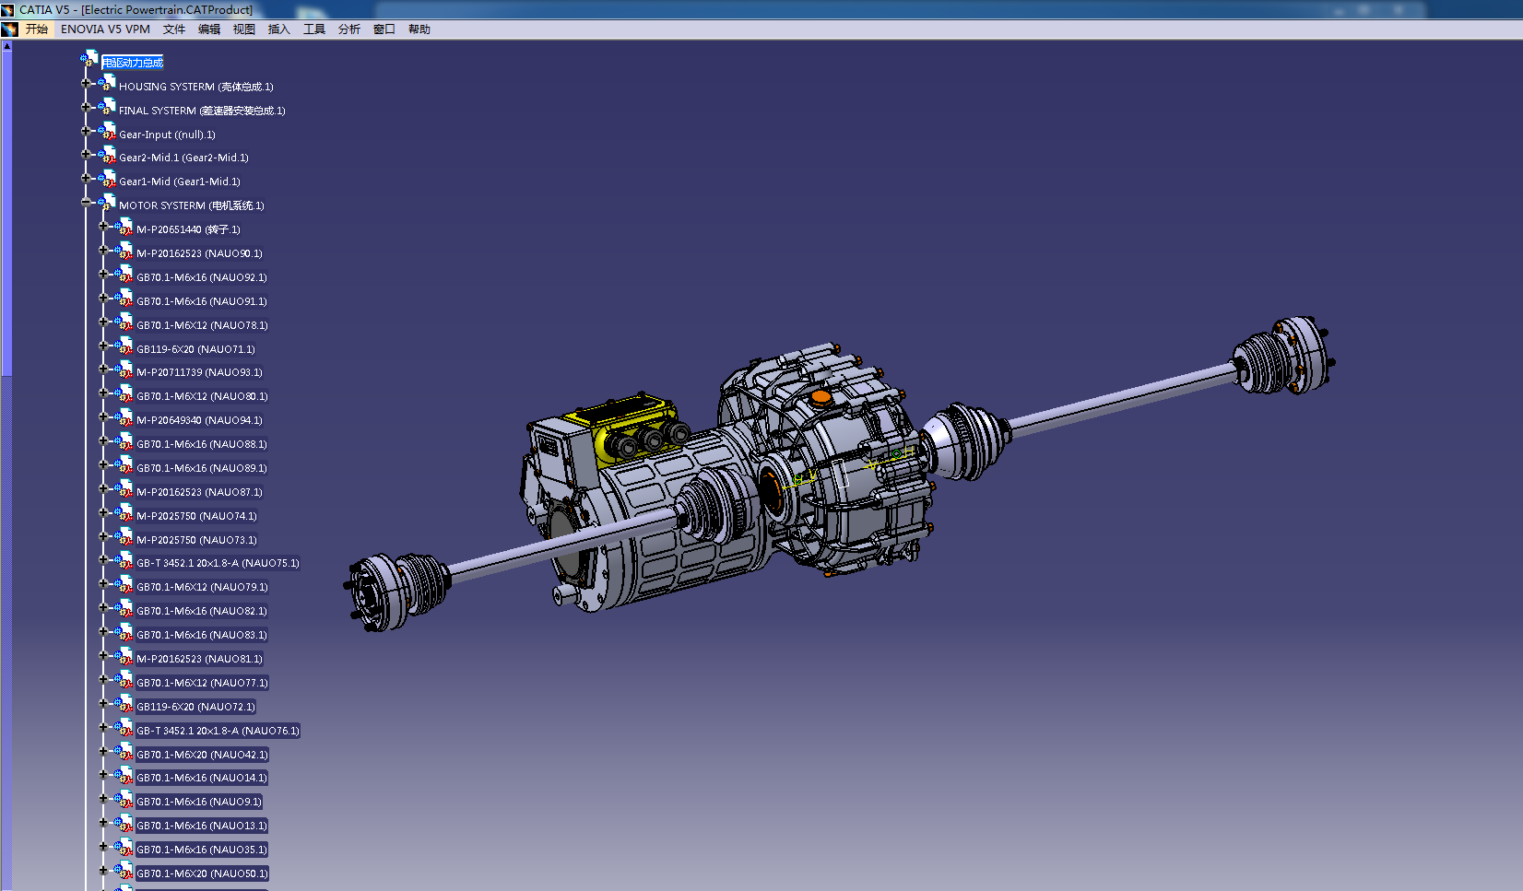
Task: Click the product icon beside MOTOR SYSTERM
Action: [107, 203]
